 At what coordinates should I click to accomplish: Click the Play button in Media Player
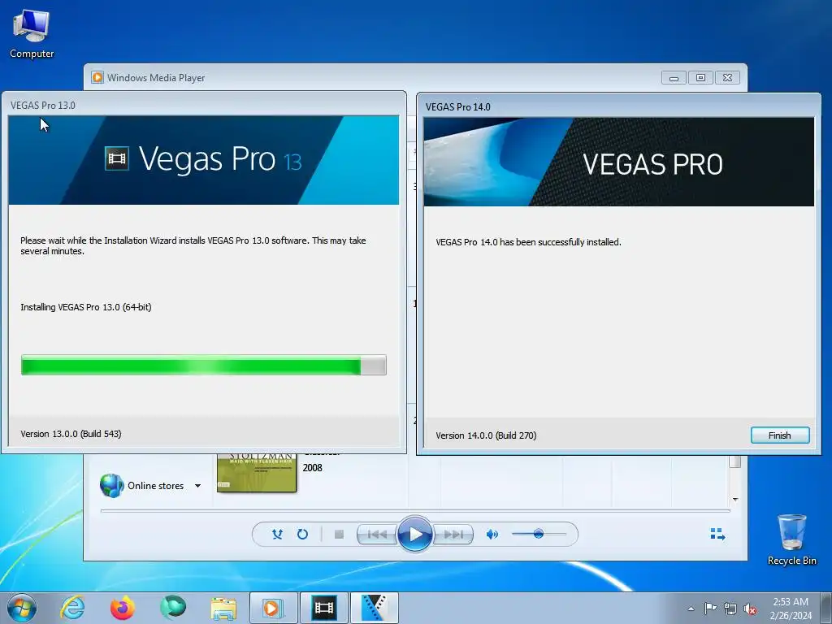tap(415, 534)
